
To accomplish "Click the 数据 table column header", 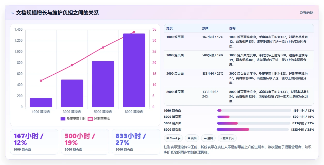I will (206, 28).
